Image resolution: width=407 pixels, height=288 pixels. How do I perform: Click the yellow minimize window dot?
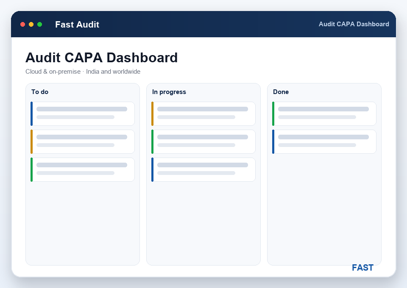coord(31,25)
